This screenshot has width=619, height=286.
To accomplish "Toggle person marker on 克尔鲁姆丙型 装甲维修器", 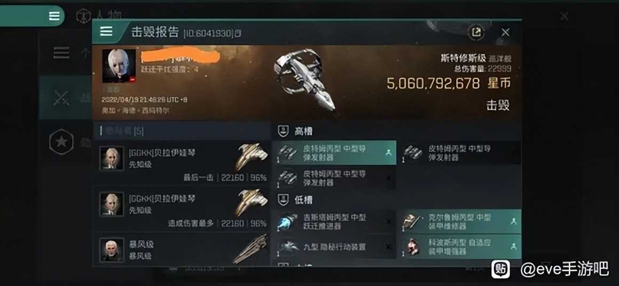I will click(x=513, y=221).
